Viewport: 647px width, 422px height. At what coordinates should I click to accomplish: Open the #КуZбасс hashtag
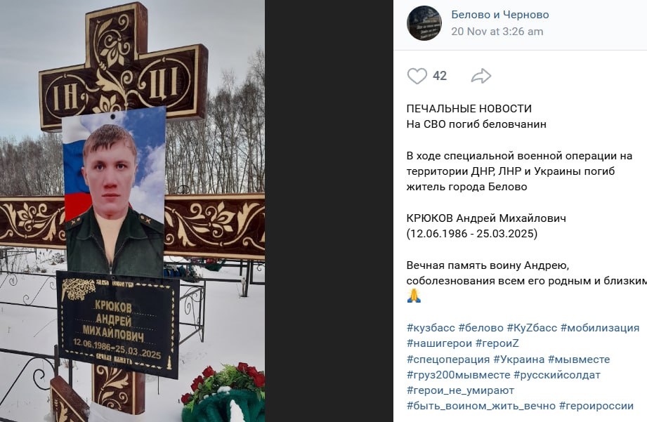click(532, 328)
